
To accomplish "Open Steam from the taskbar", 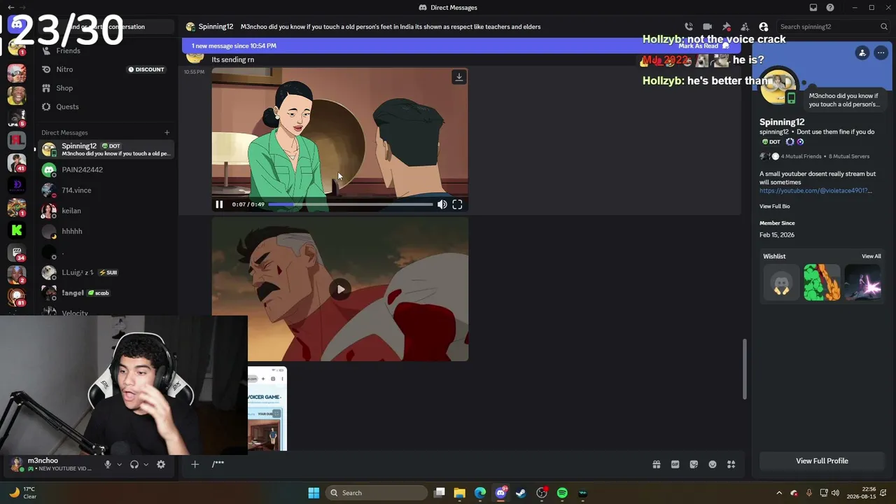I will [521, 493].
